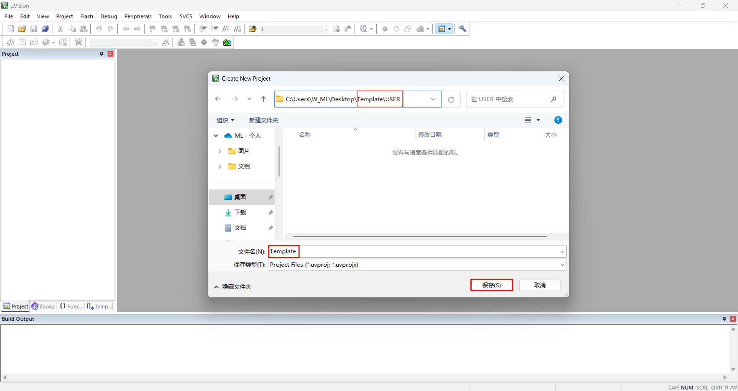This screenshot has width=738, height=391.
Task: Open the 组织 dropdown menu
Action: pos(225,120)
